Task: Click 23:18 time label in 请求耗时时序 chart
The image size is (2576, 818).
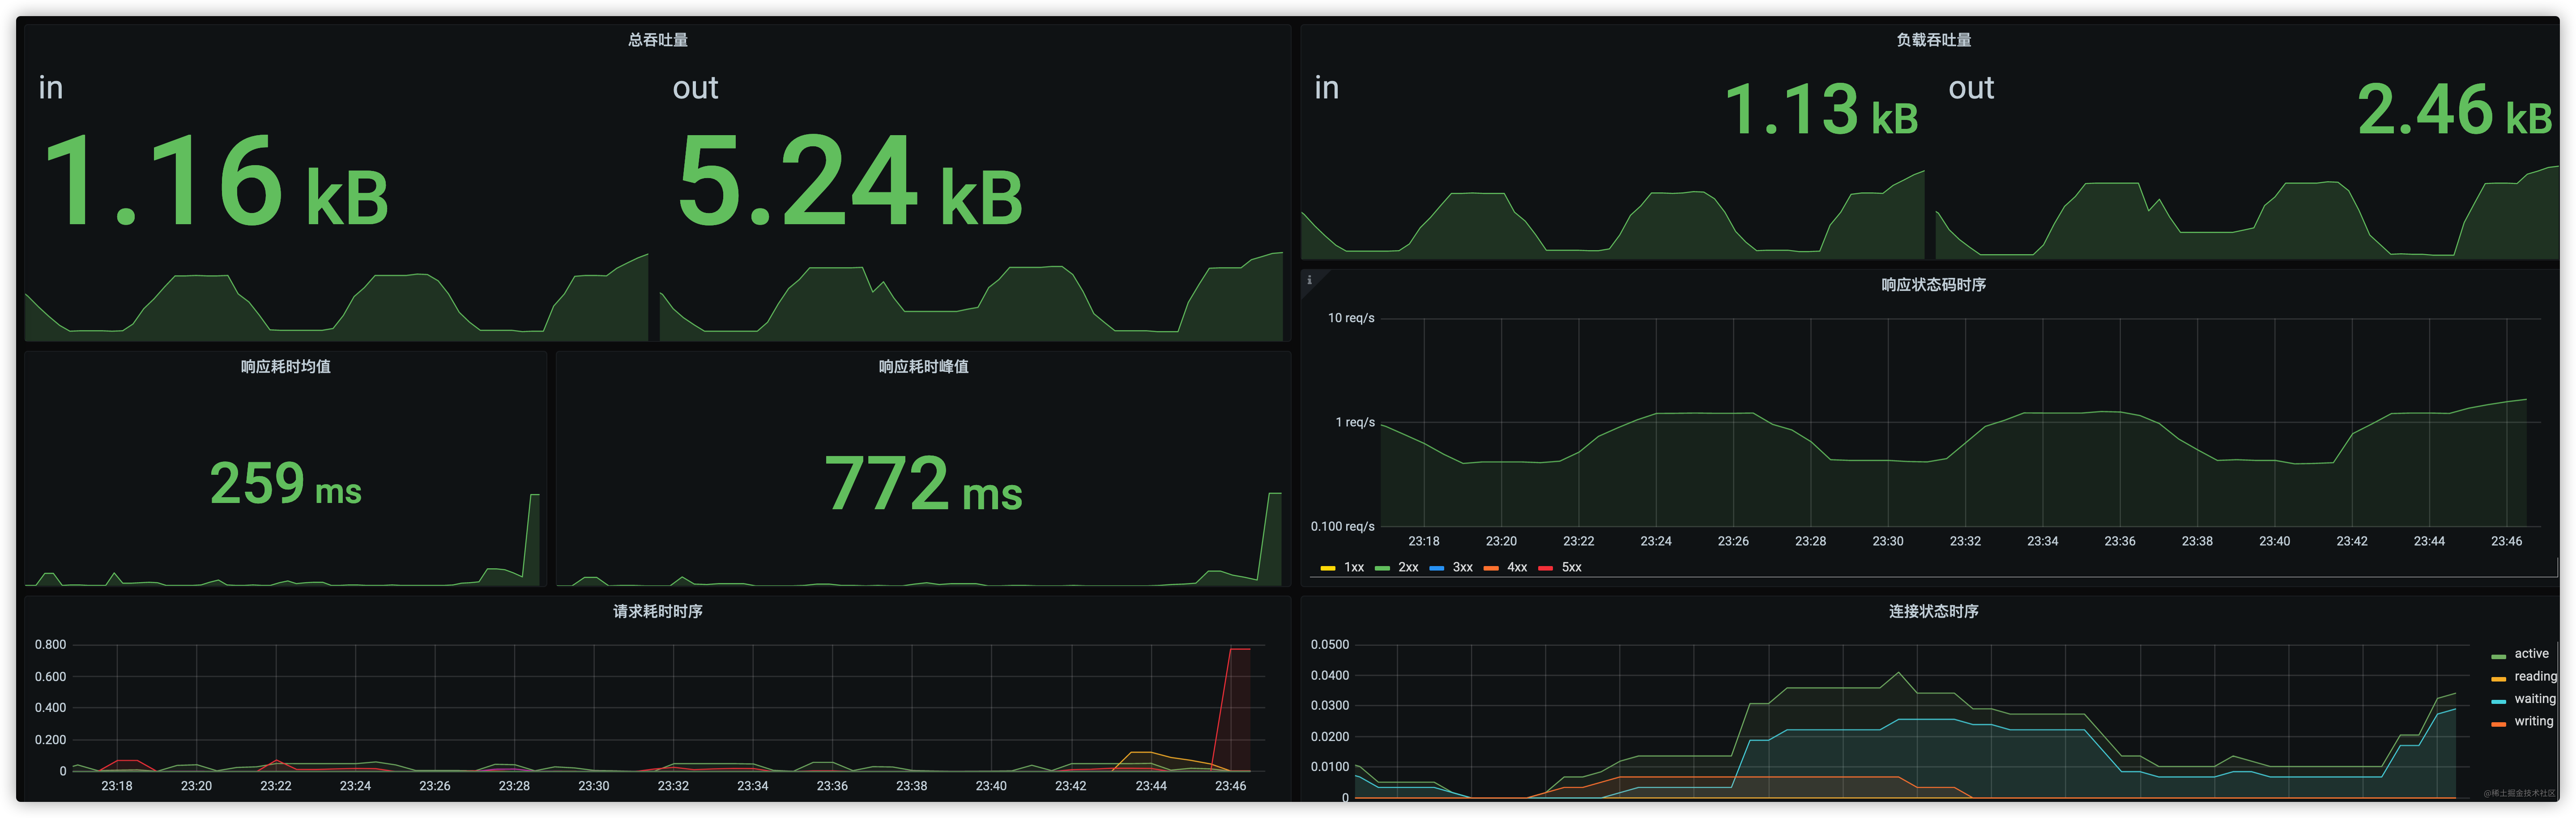Action: [117, 785]
